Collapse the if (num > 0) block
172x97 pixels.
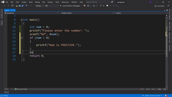tap(22, 38)
